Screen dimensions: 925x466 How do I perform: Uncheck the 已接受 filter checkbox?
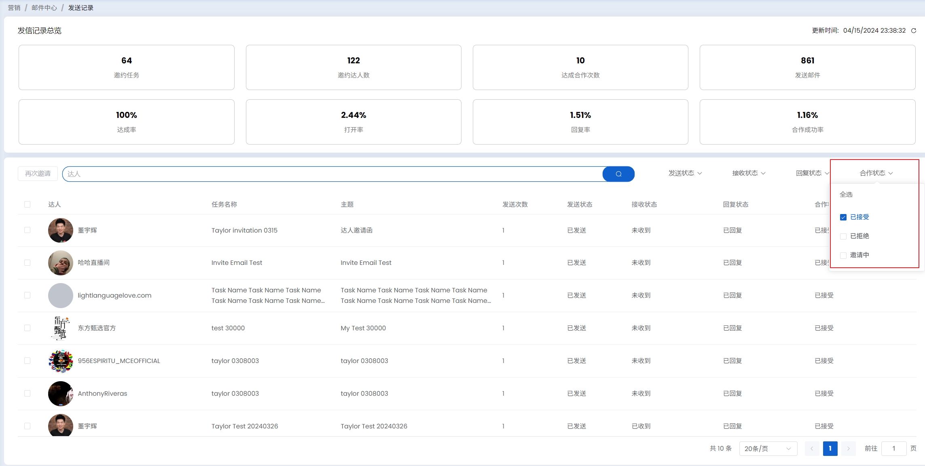(x=843, y=217)
